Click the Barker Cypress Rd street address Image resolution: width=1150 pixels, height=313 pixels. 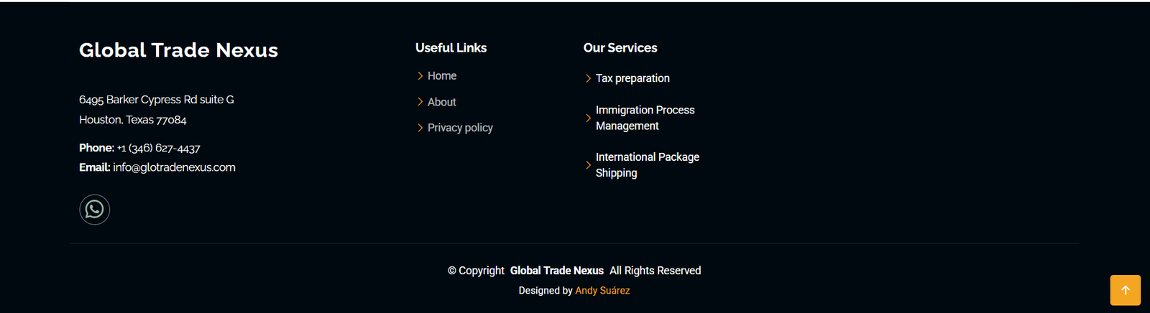(157, 100)
